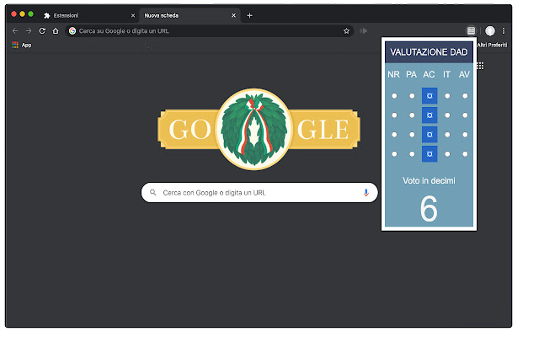Click the yellow minimize window button
The image size is (539, 337).
tap(23, 14)
